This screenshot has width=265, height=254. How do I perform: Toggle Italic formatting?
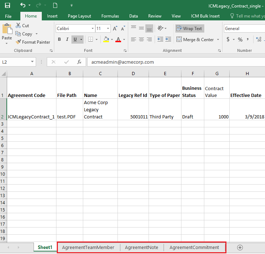(67, 40)
